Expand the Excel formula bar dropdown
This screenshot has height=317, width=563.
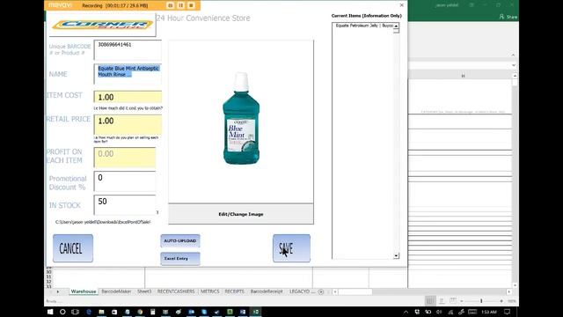point(514,65)
